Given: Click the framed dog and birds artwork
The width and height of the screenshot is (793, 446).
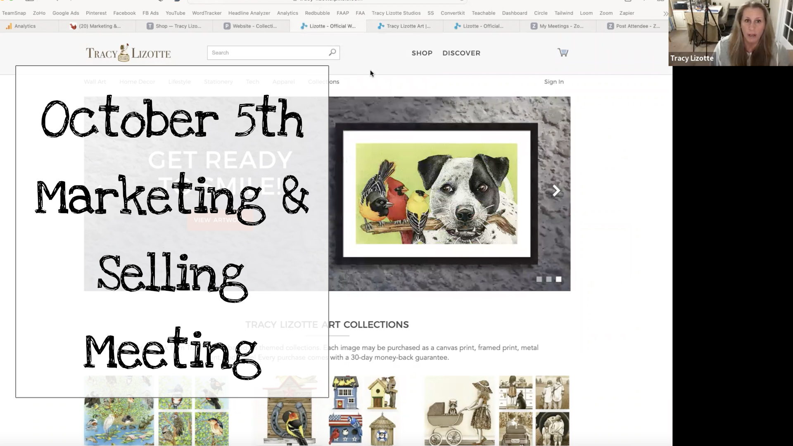Looking at the screenshot, I should coord(437,194).
